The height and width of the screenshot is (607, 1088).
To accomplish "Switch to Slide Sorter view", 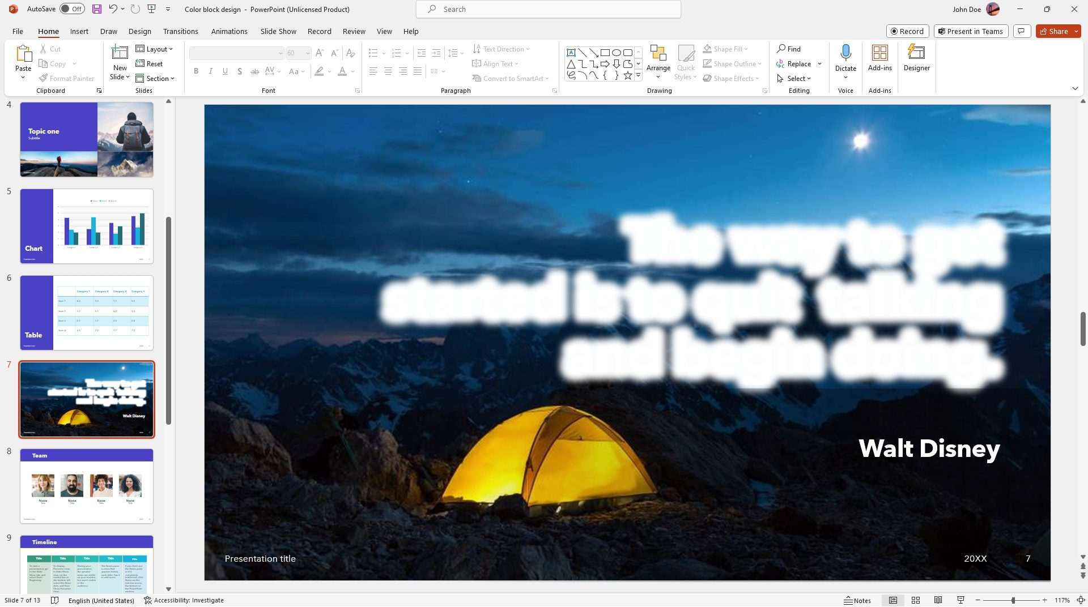I will [915, 600].
